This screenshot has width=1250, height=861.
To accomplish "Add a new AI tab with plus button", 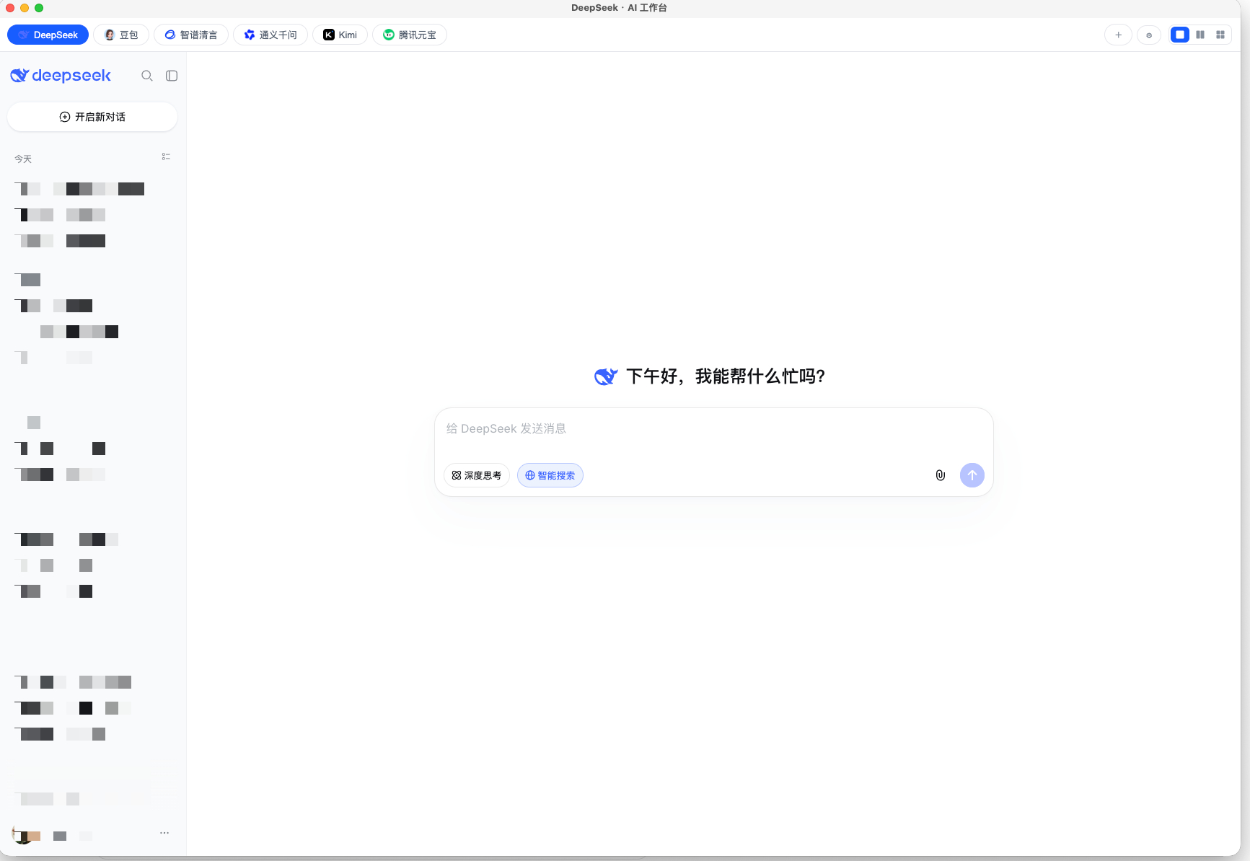I will point(1118,35).
